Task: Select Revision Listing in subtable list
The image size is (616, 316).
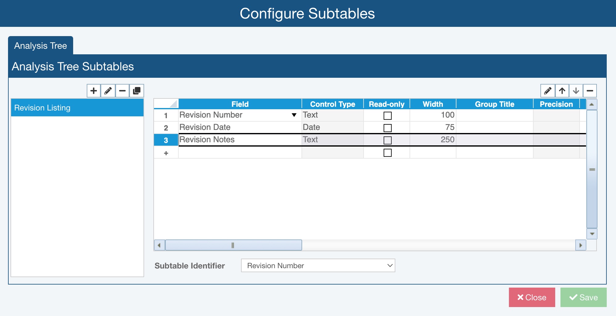Action: point(77,108)
